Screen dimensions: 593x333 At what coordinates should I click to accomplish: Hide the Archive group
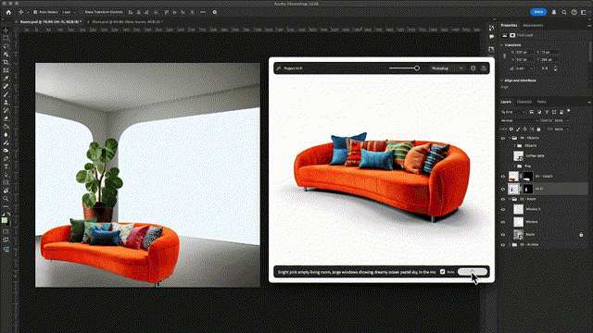point(502,244)
